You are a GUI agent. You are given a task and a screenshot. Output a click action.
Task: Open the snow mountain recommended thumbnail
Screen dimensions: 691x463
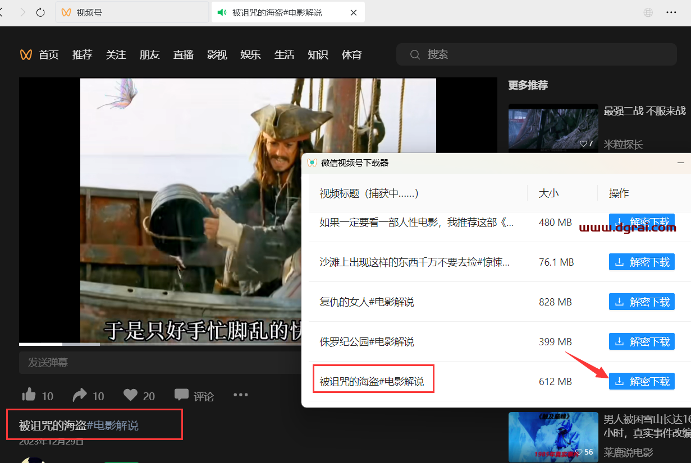tap(553, 437)
